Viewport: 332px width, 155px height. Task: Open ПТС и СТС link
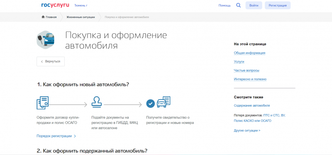tap(271, 116)
